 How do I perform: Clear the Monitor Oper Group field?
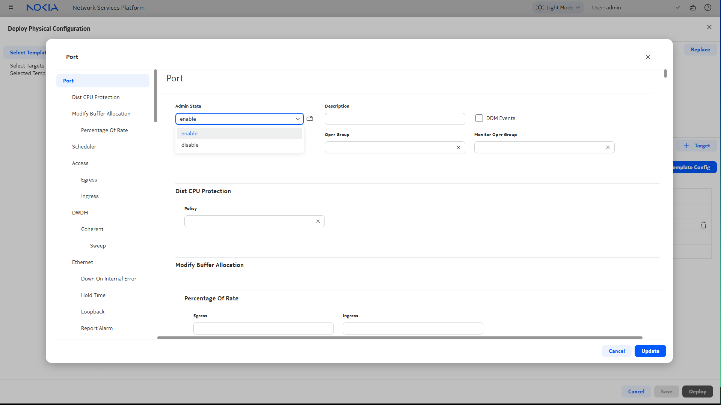point(608,147)
